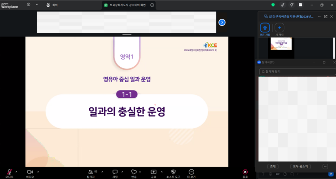The height and width of the screenshot is (179, 336).
Task: Click the 참가자 찾기 search field
Action: pos(297,72)
